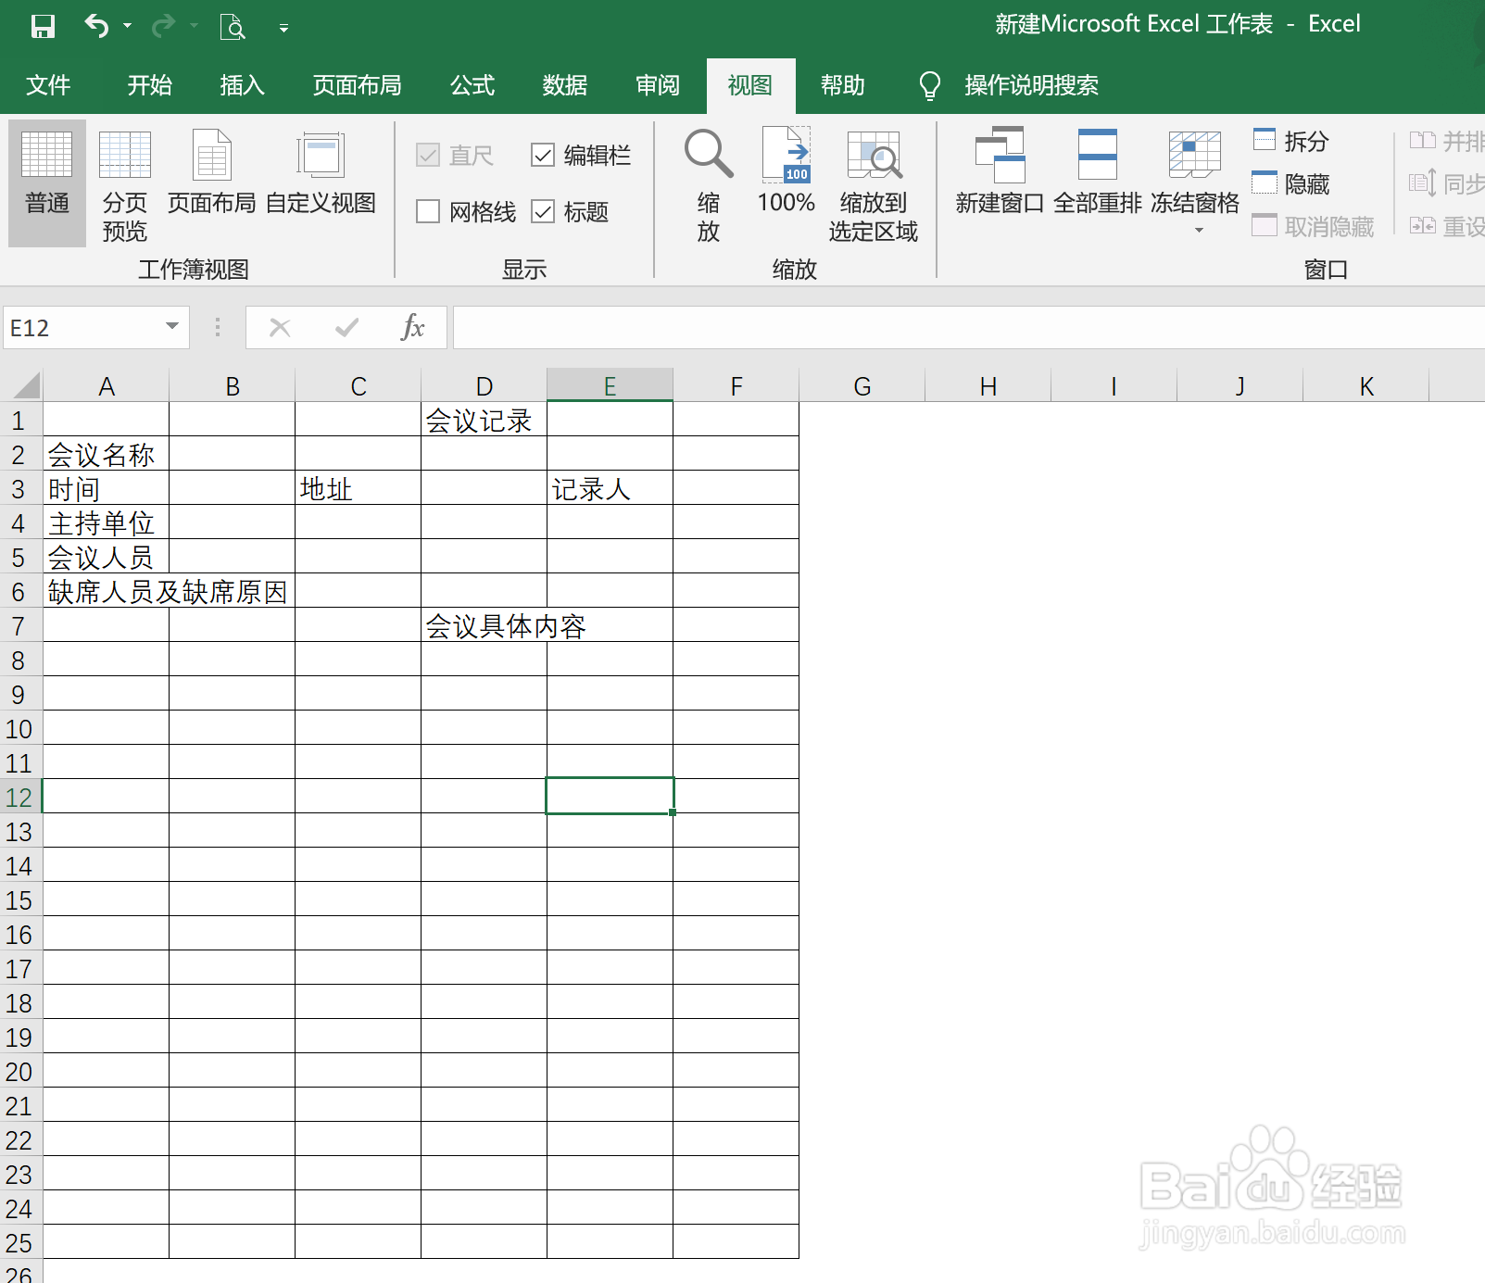The image size is (1485, 1283).
Task: Switch to the 开始 ribbon tab
Action: coord(149,85)
